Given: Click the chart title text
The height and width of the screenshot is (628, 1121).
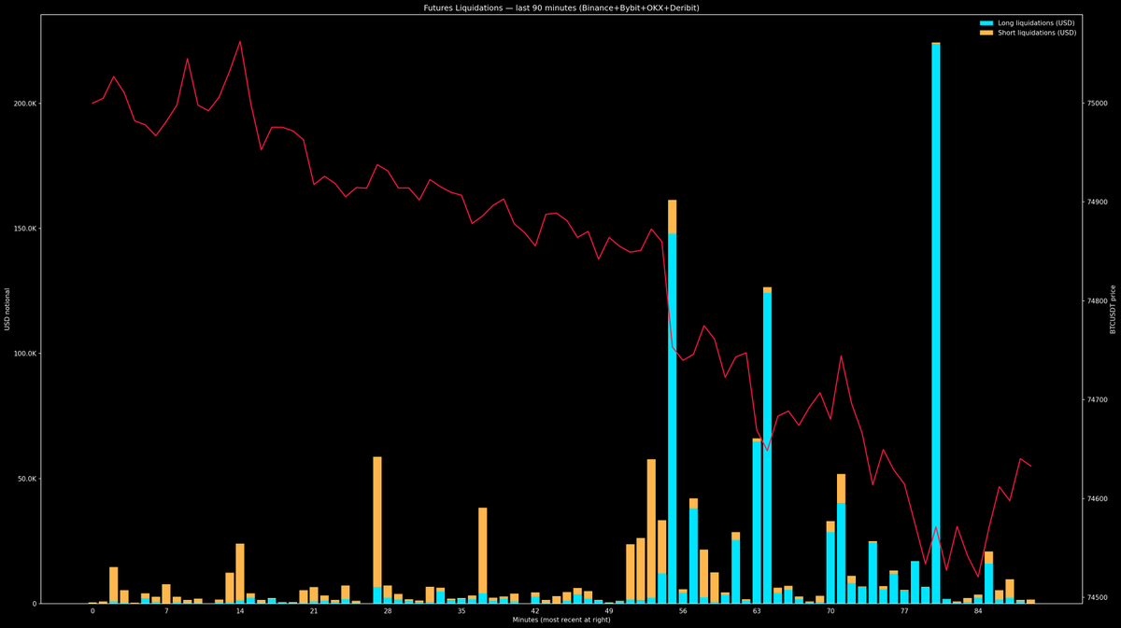Looking at the screenshot, I should pyautogui.click(x=560, y=7).
